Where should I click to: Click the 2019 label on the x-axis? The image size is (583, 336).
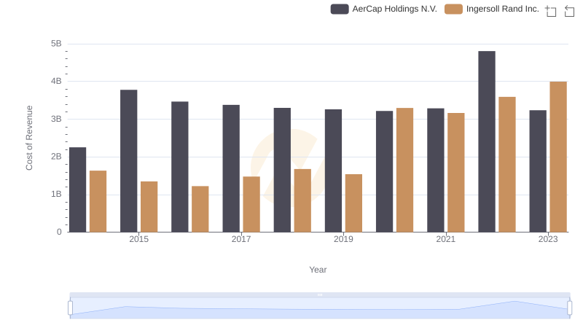[343, 239]
